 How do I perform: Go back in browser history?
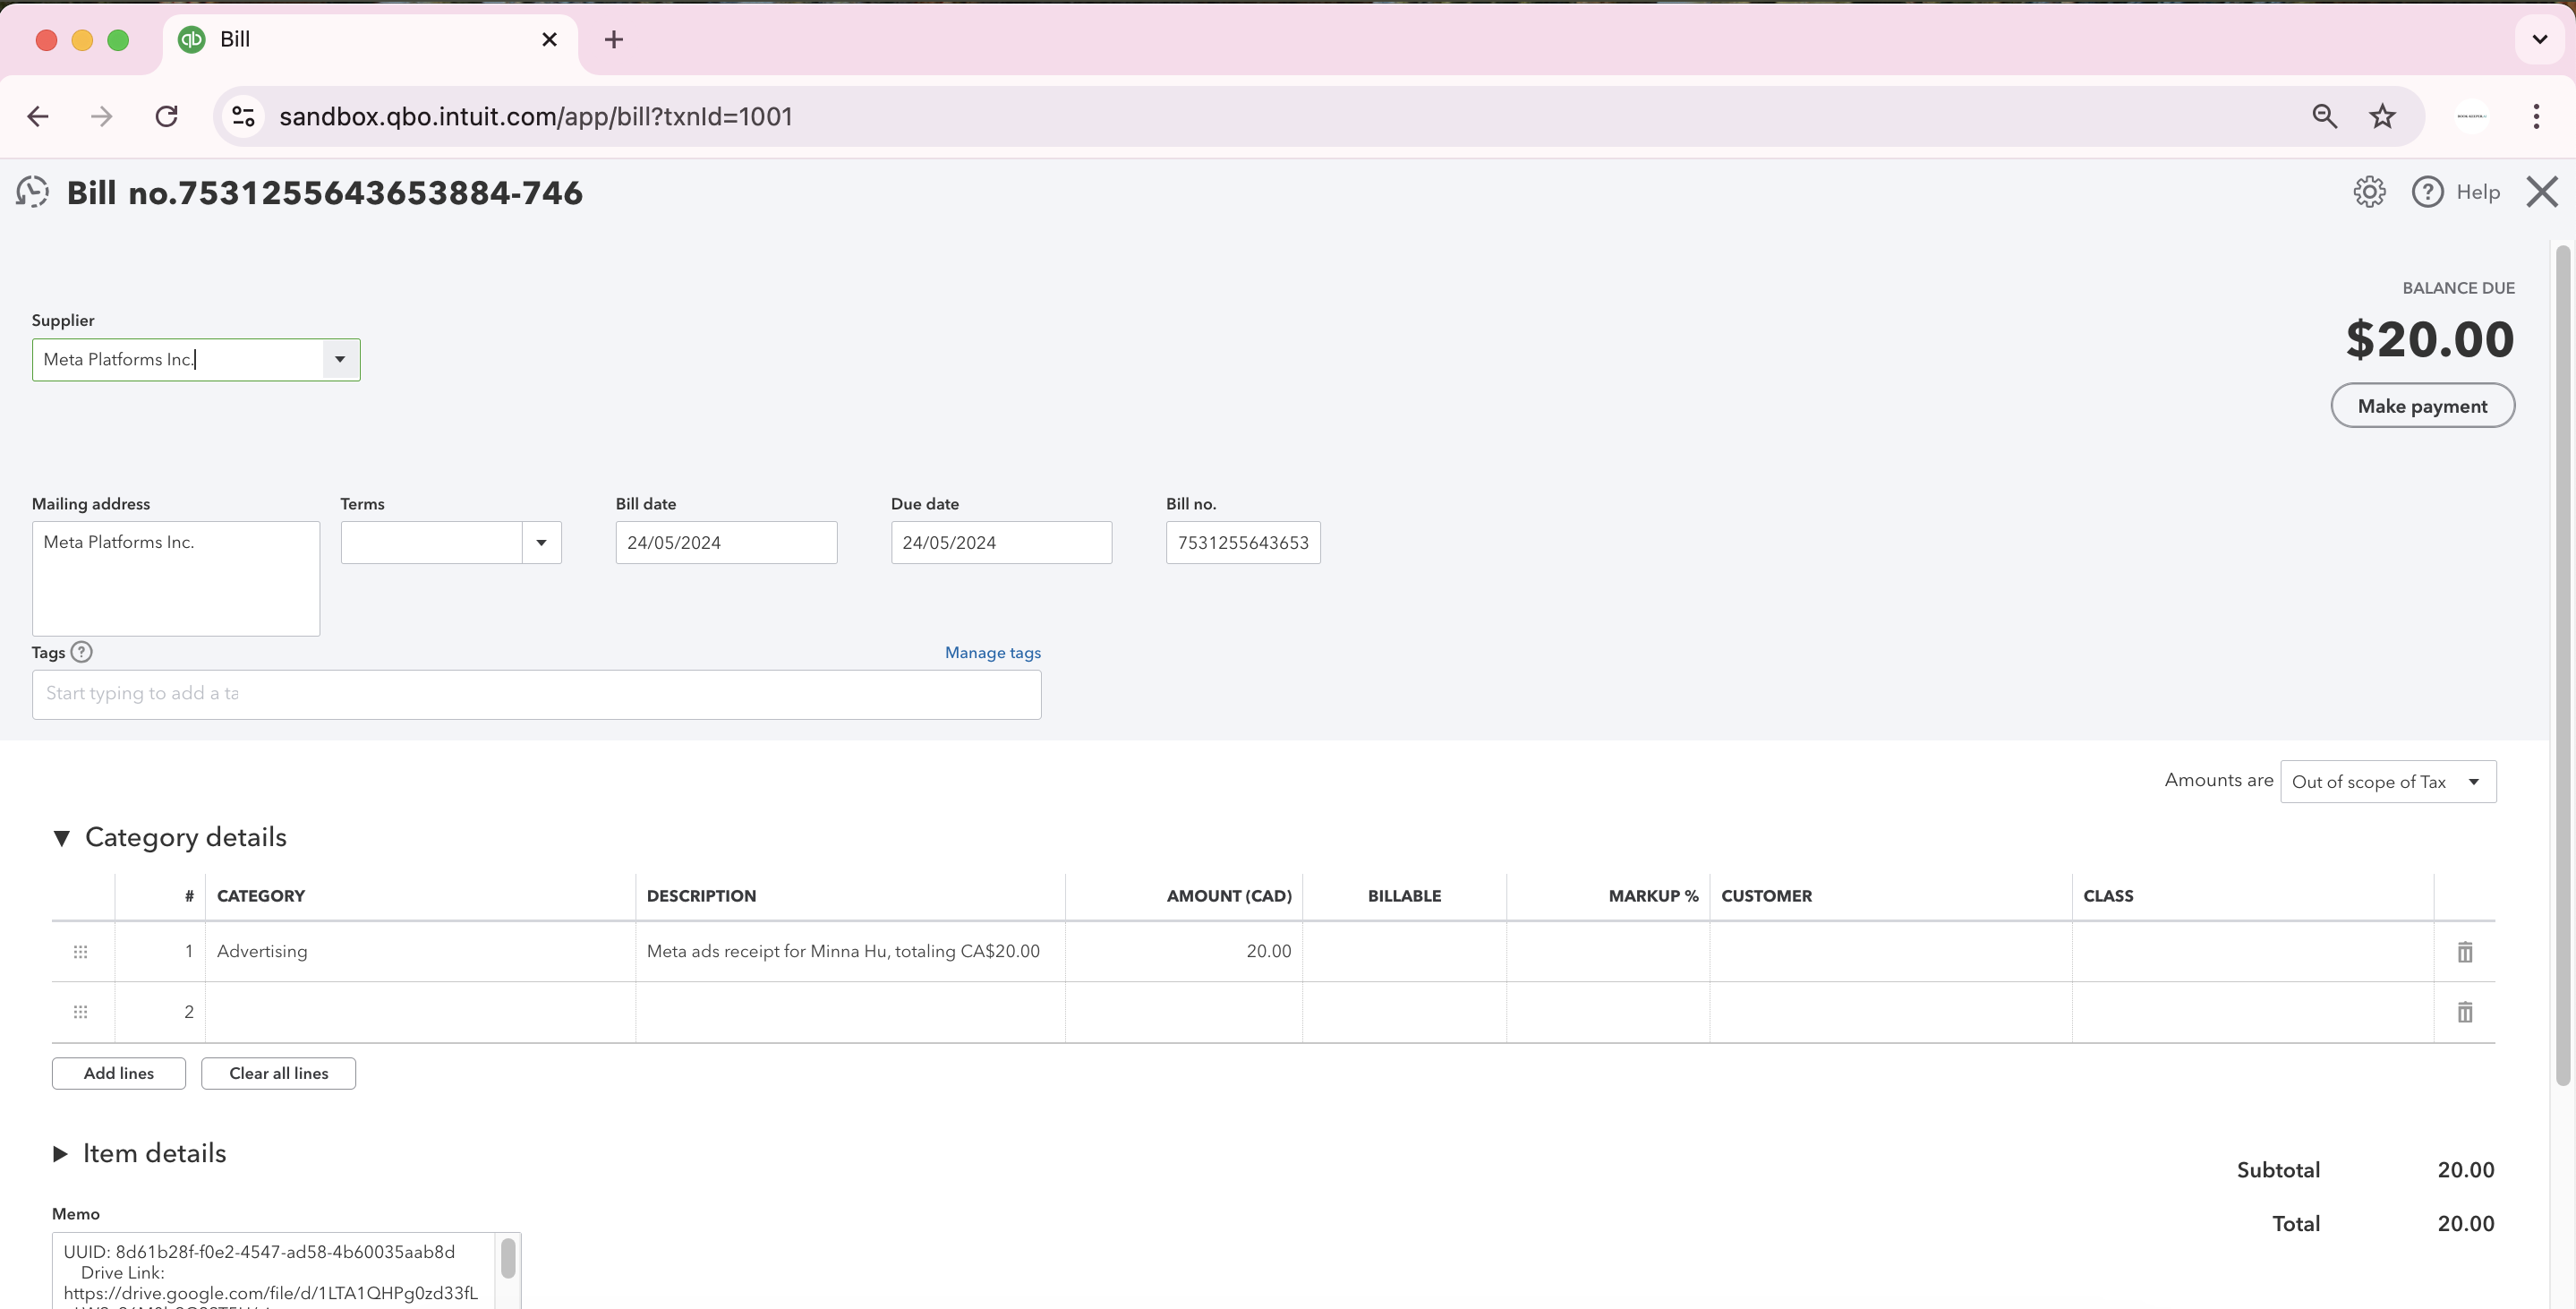(38, 117)
